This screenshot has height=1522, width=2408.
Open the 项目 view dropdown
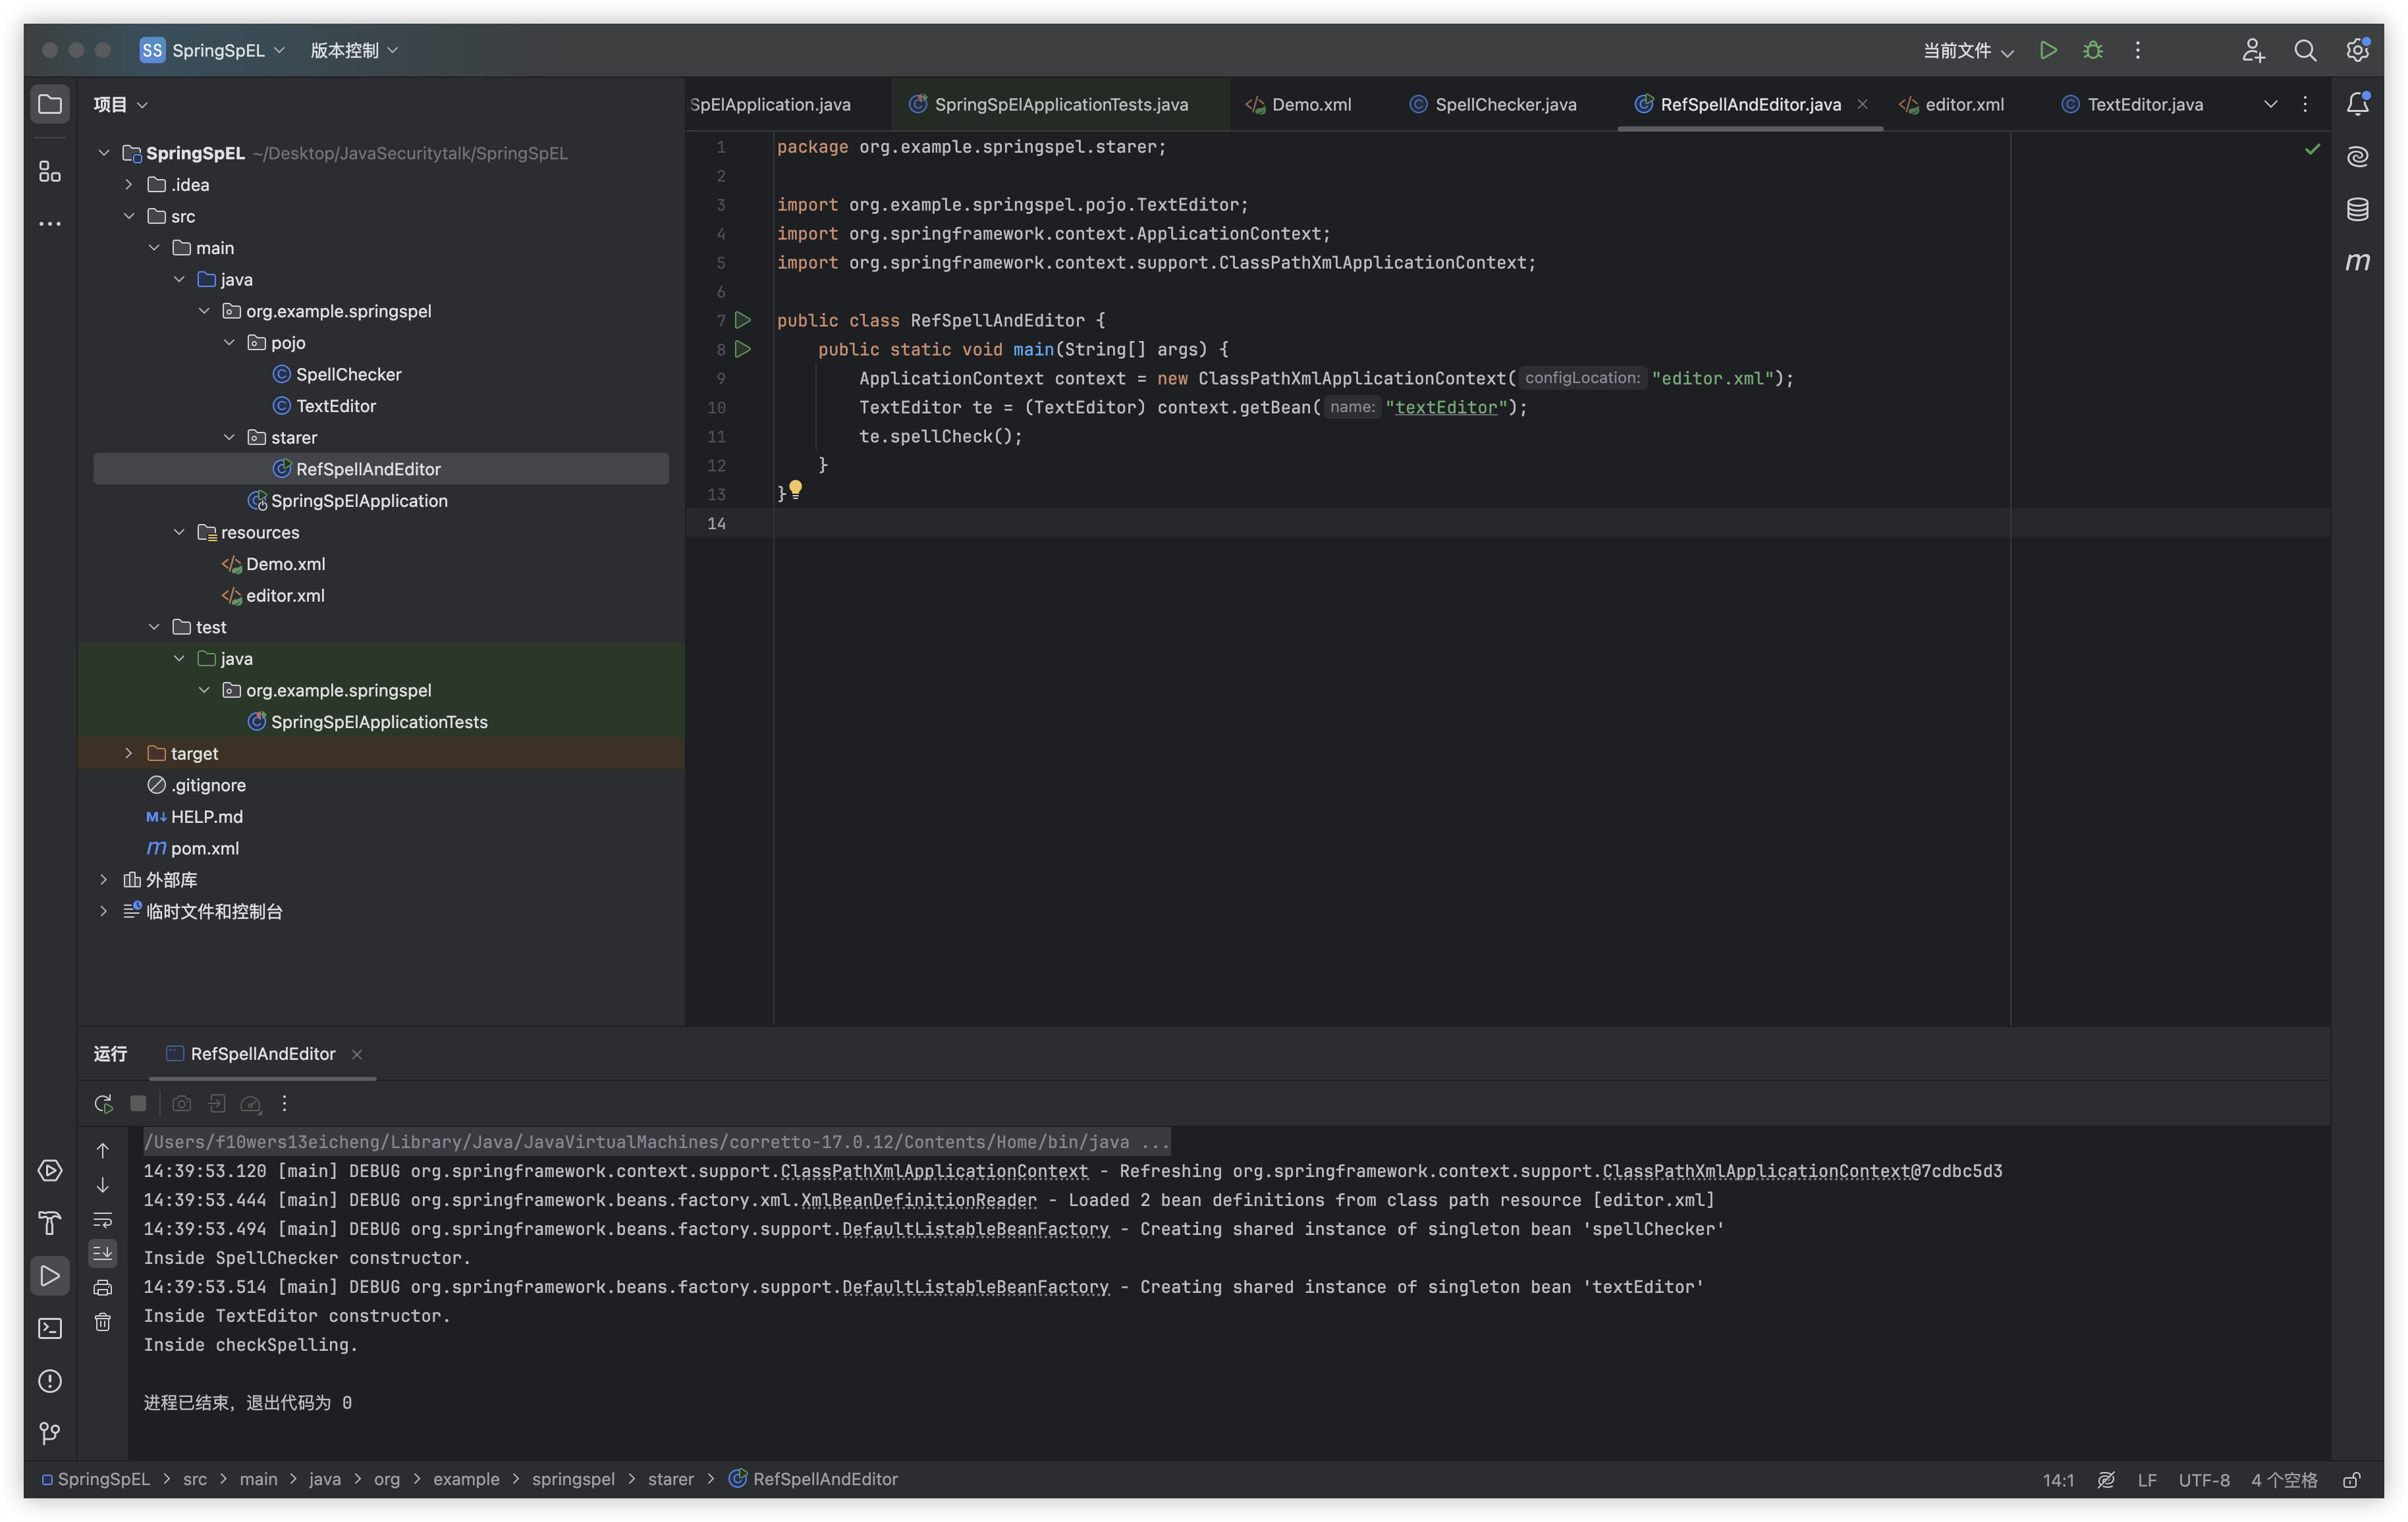120,104
